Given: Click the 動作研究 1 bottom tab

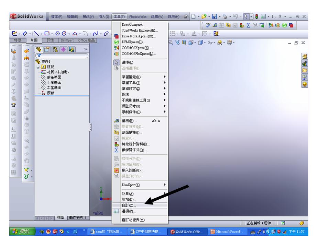Looking at the screenshot, I should click(78, 217).
